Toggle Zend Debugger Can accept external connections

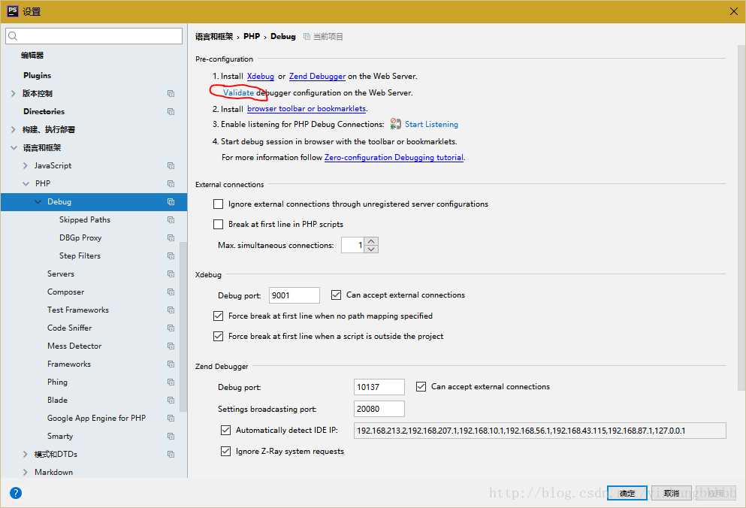click(421, 386)
